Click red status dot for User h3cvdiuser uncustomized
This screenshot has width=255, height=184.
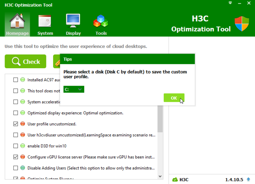click(23, 135)
